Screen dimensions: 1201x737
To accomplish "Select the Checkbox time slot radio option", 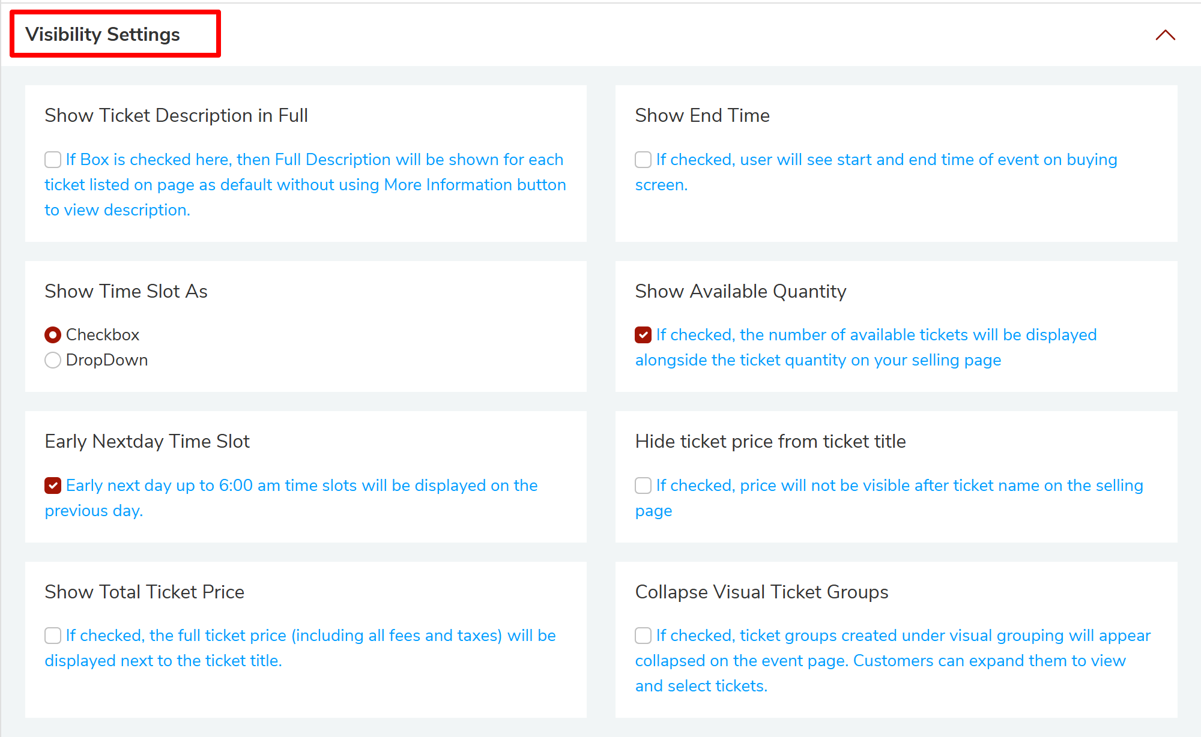I will pyautogui.click(x=53, y=335).
